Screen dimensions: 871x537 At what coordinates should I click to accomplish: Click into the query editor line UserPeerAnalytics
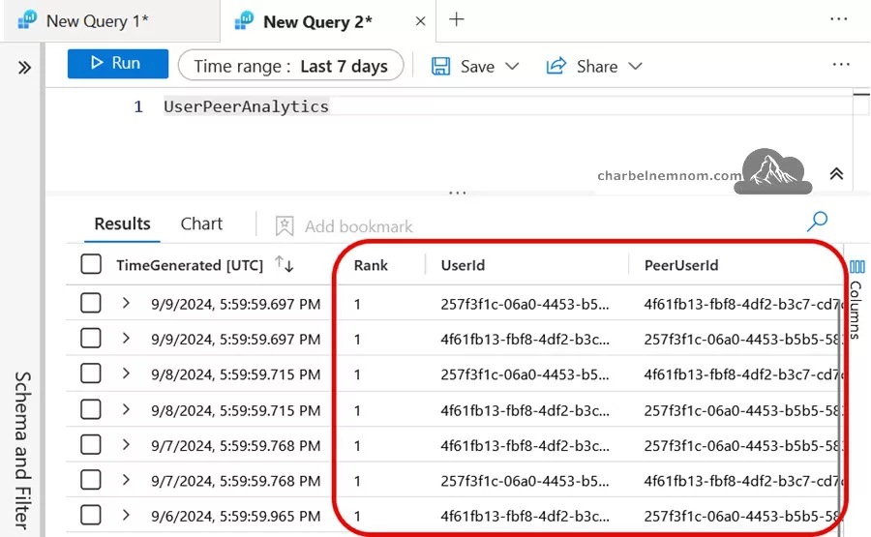click(246, 106)
